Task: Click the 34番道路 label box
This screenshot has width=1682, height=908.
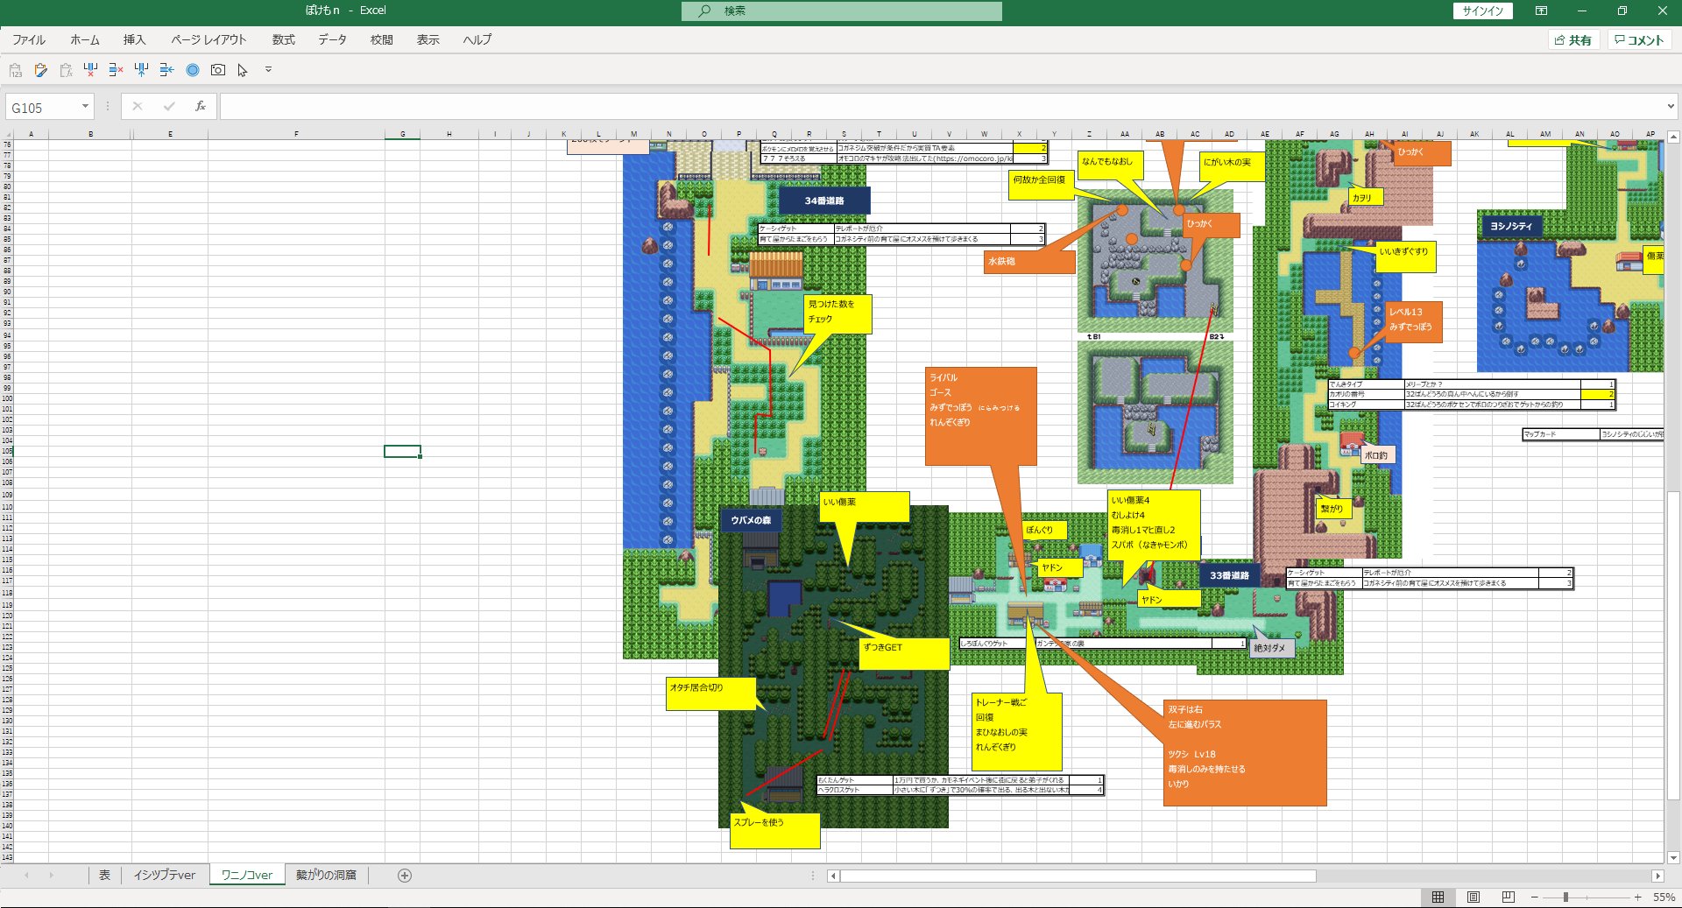Action: coord(823,201)
